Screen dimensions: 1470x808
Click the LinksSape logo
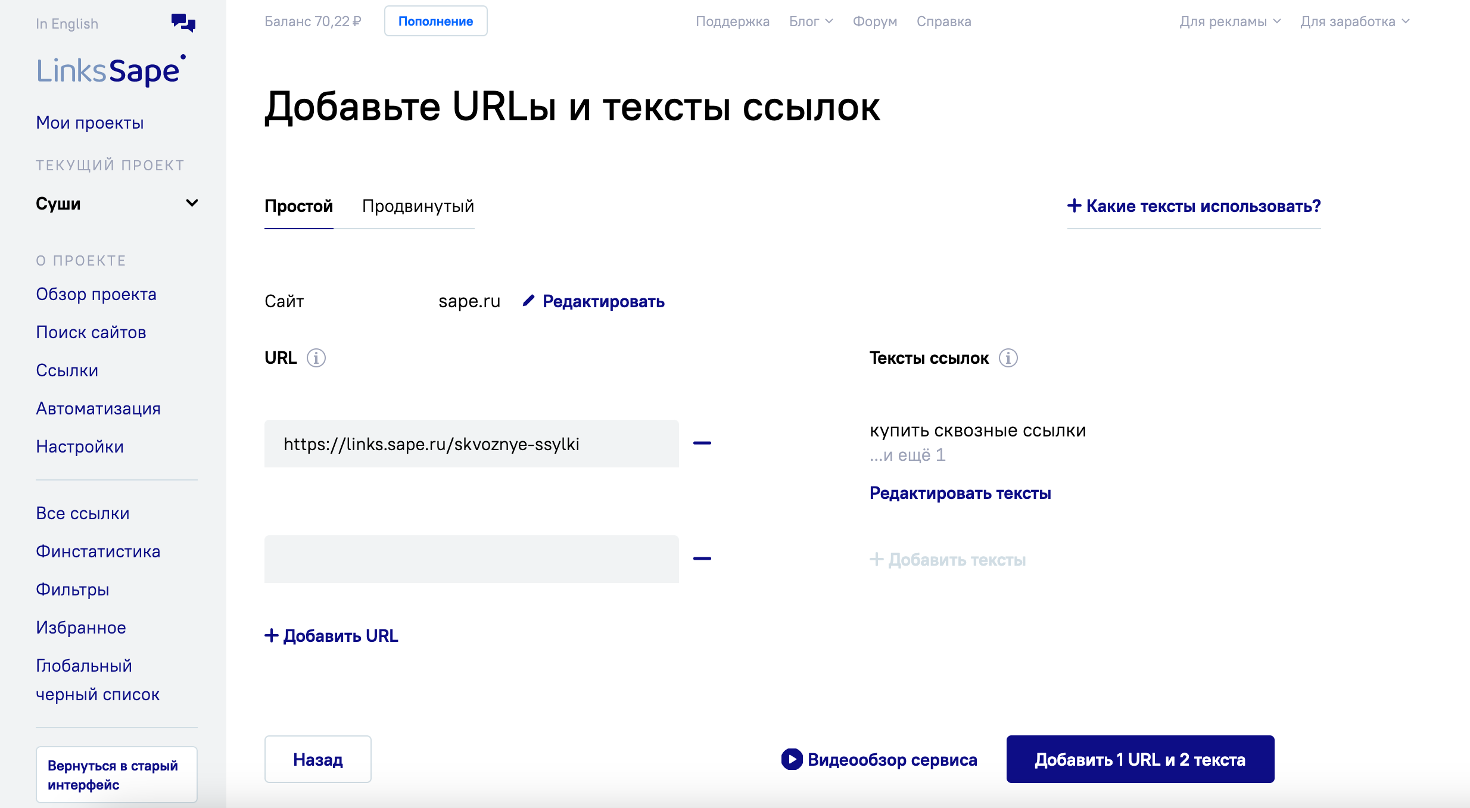(x=111, y=70)
